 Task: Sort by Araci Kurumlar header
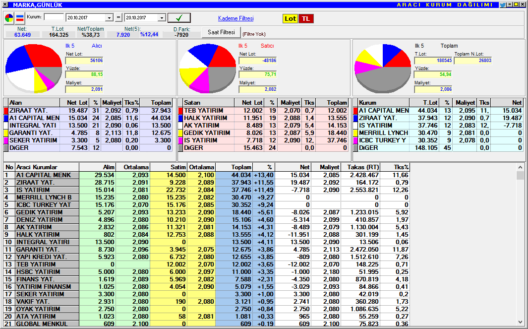[47, 167]
